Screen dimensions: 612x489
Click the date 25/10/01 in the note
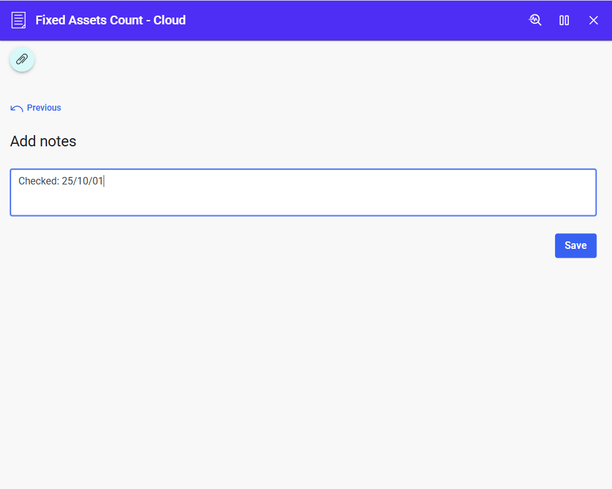tap(82, 181)
